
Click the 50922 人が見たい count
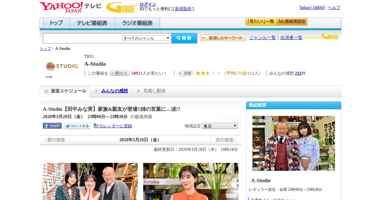[x=149, y=73]
